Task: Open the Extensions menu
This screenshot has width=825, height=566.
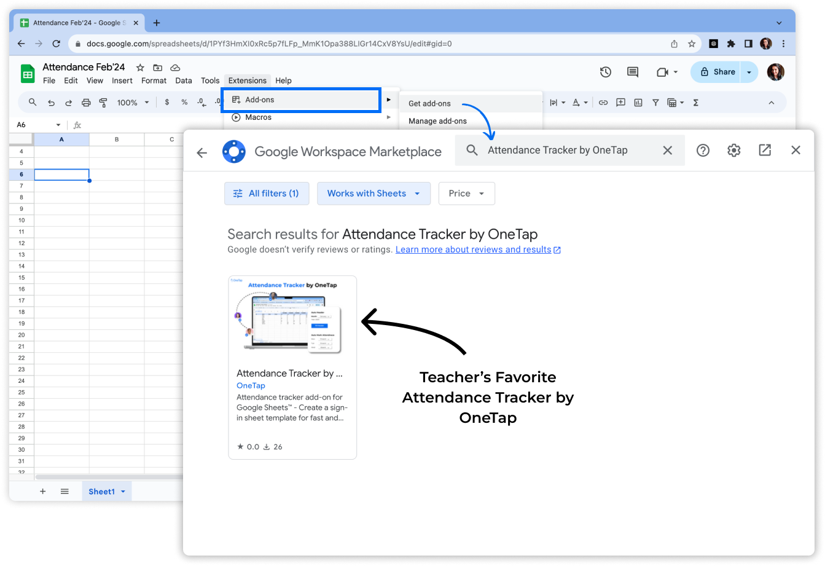Action: click(x=247, y=81)
